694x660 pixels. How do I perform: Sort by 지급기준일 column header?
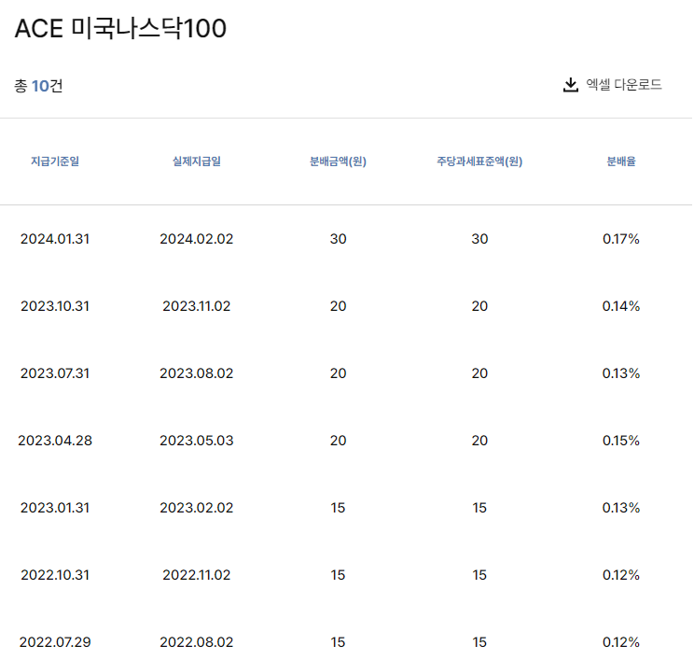click(x=55, y=161)
